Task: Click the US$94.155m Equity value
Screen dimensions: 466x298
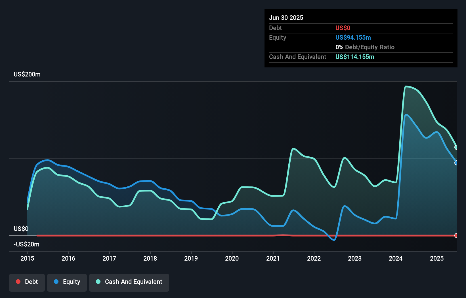Action: pos(353,37)
